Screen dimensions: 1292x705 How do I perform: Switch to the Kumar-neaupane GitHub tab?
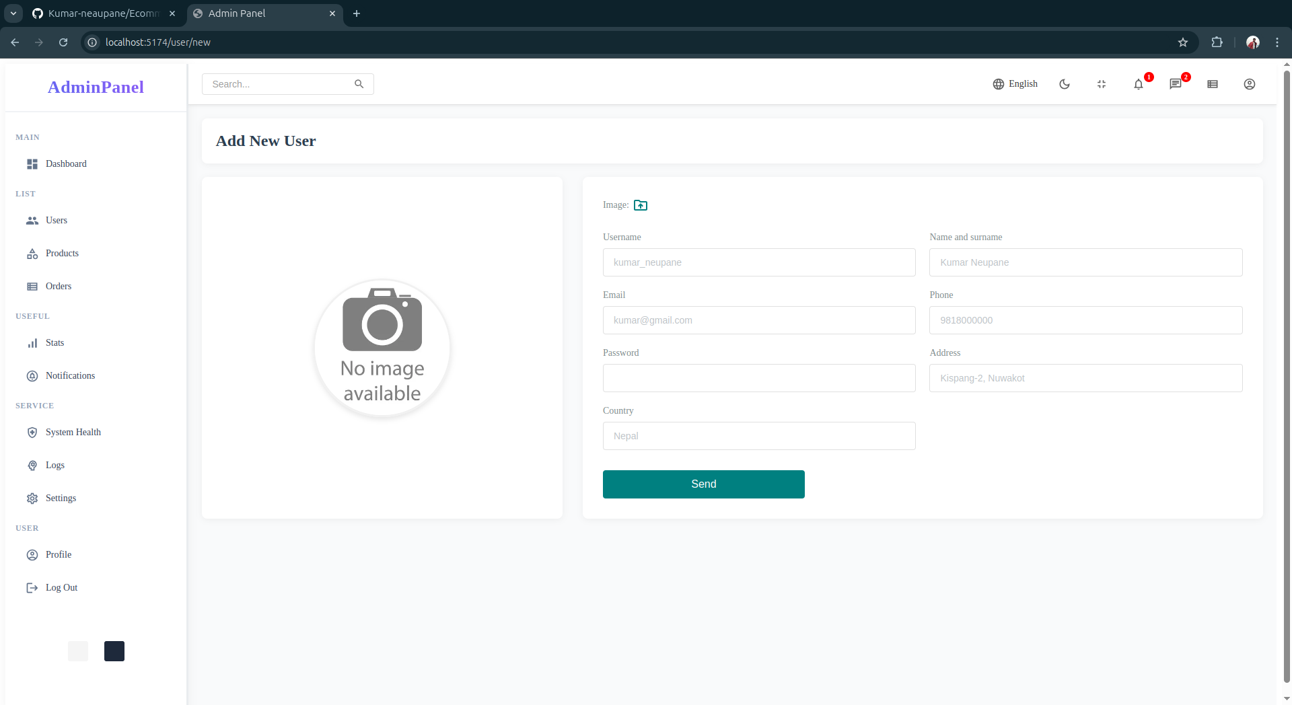coord(102,13)
